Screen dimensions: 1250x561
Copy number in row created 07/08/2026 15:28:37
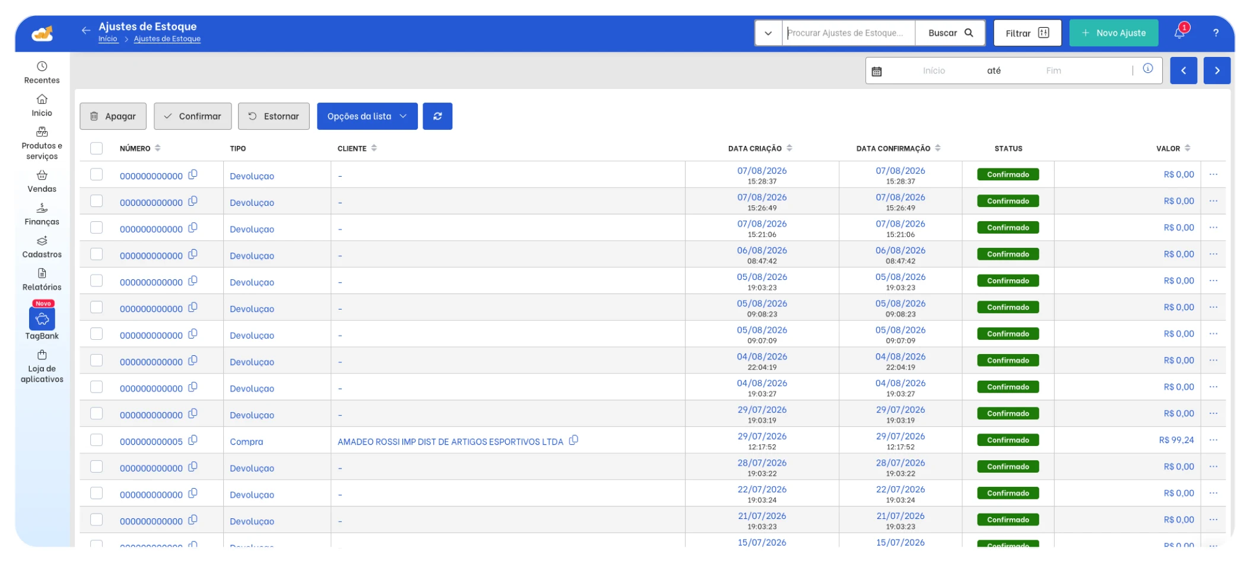[x=193, y=174]
